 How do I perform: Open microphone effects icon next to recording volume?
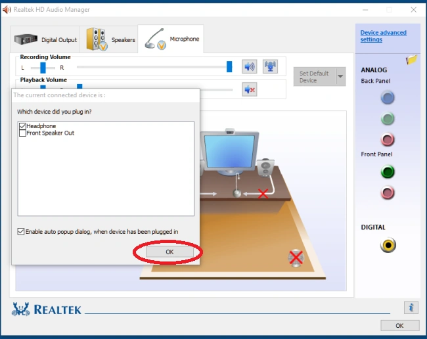click(x=270, y=67)
